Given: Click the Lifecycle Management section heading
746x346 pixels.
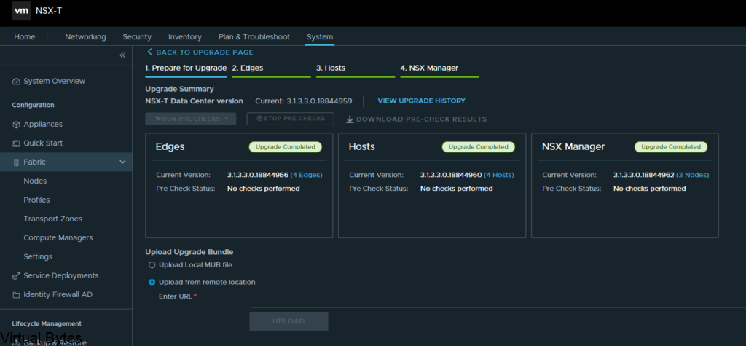Looking at the screenshot, I should pyautogui.click(x=47, y=323).
